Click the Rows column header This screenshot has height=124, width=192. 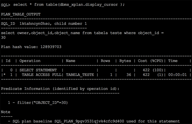point(105,61)
